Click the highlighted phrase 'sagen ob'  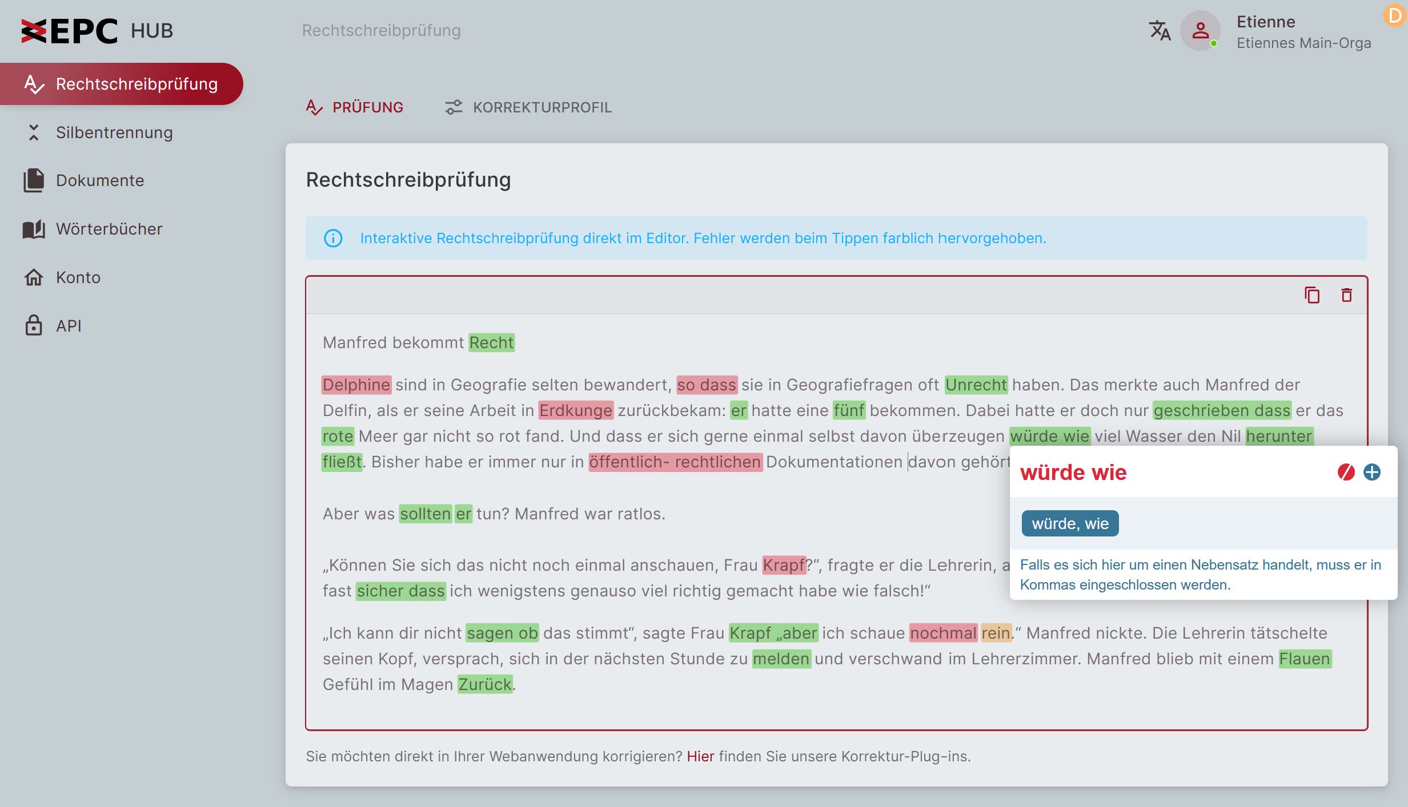tap(502, 633)
